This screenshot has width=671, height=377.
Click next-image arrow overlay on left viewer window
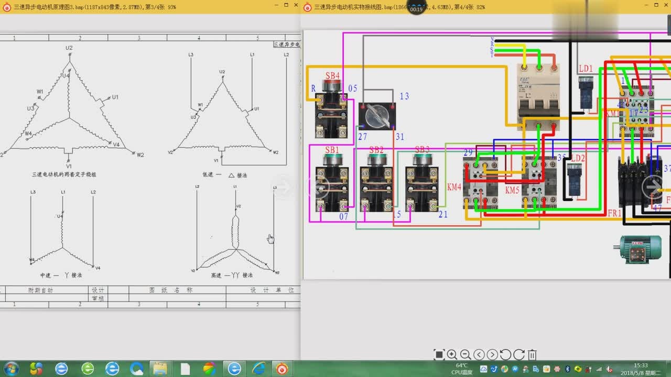pyautogui.click(x=284, y=187)
